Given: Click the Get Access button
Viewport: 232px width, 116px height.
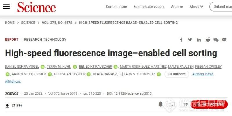Looking at the screenshot, I should tap(211, 104).
